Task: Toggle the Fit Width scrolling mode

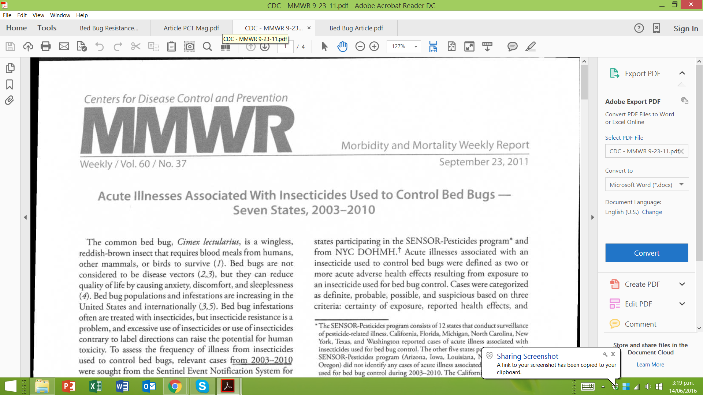Action: pos(433,46)
